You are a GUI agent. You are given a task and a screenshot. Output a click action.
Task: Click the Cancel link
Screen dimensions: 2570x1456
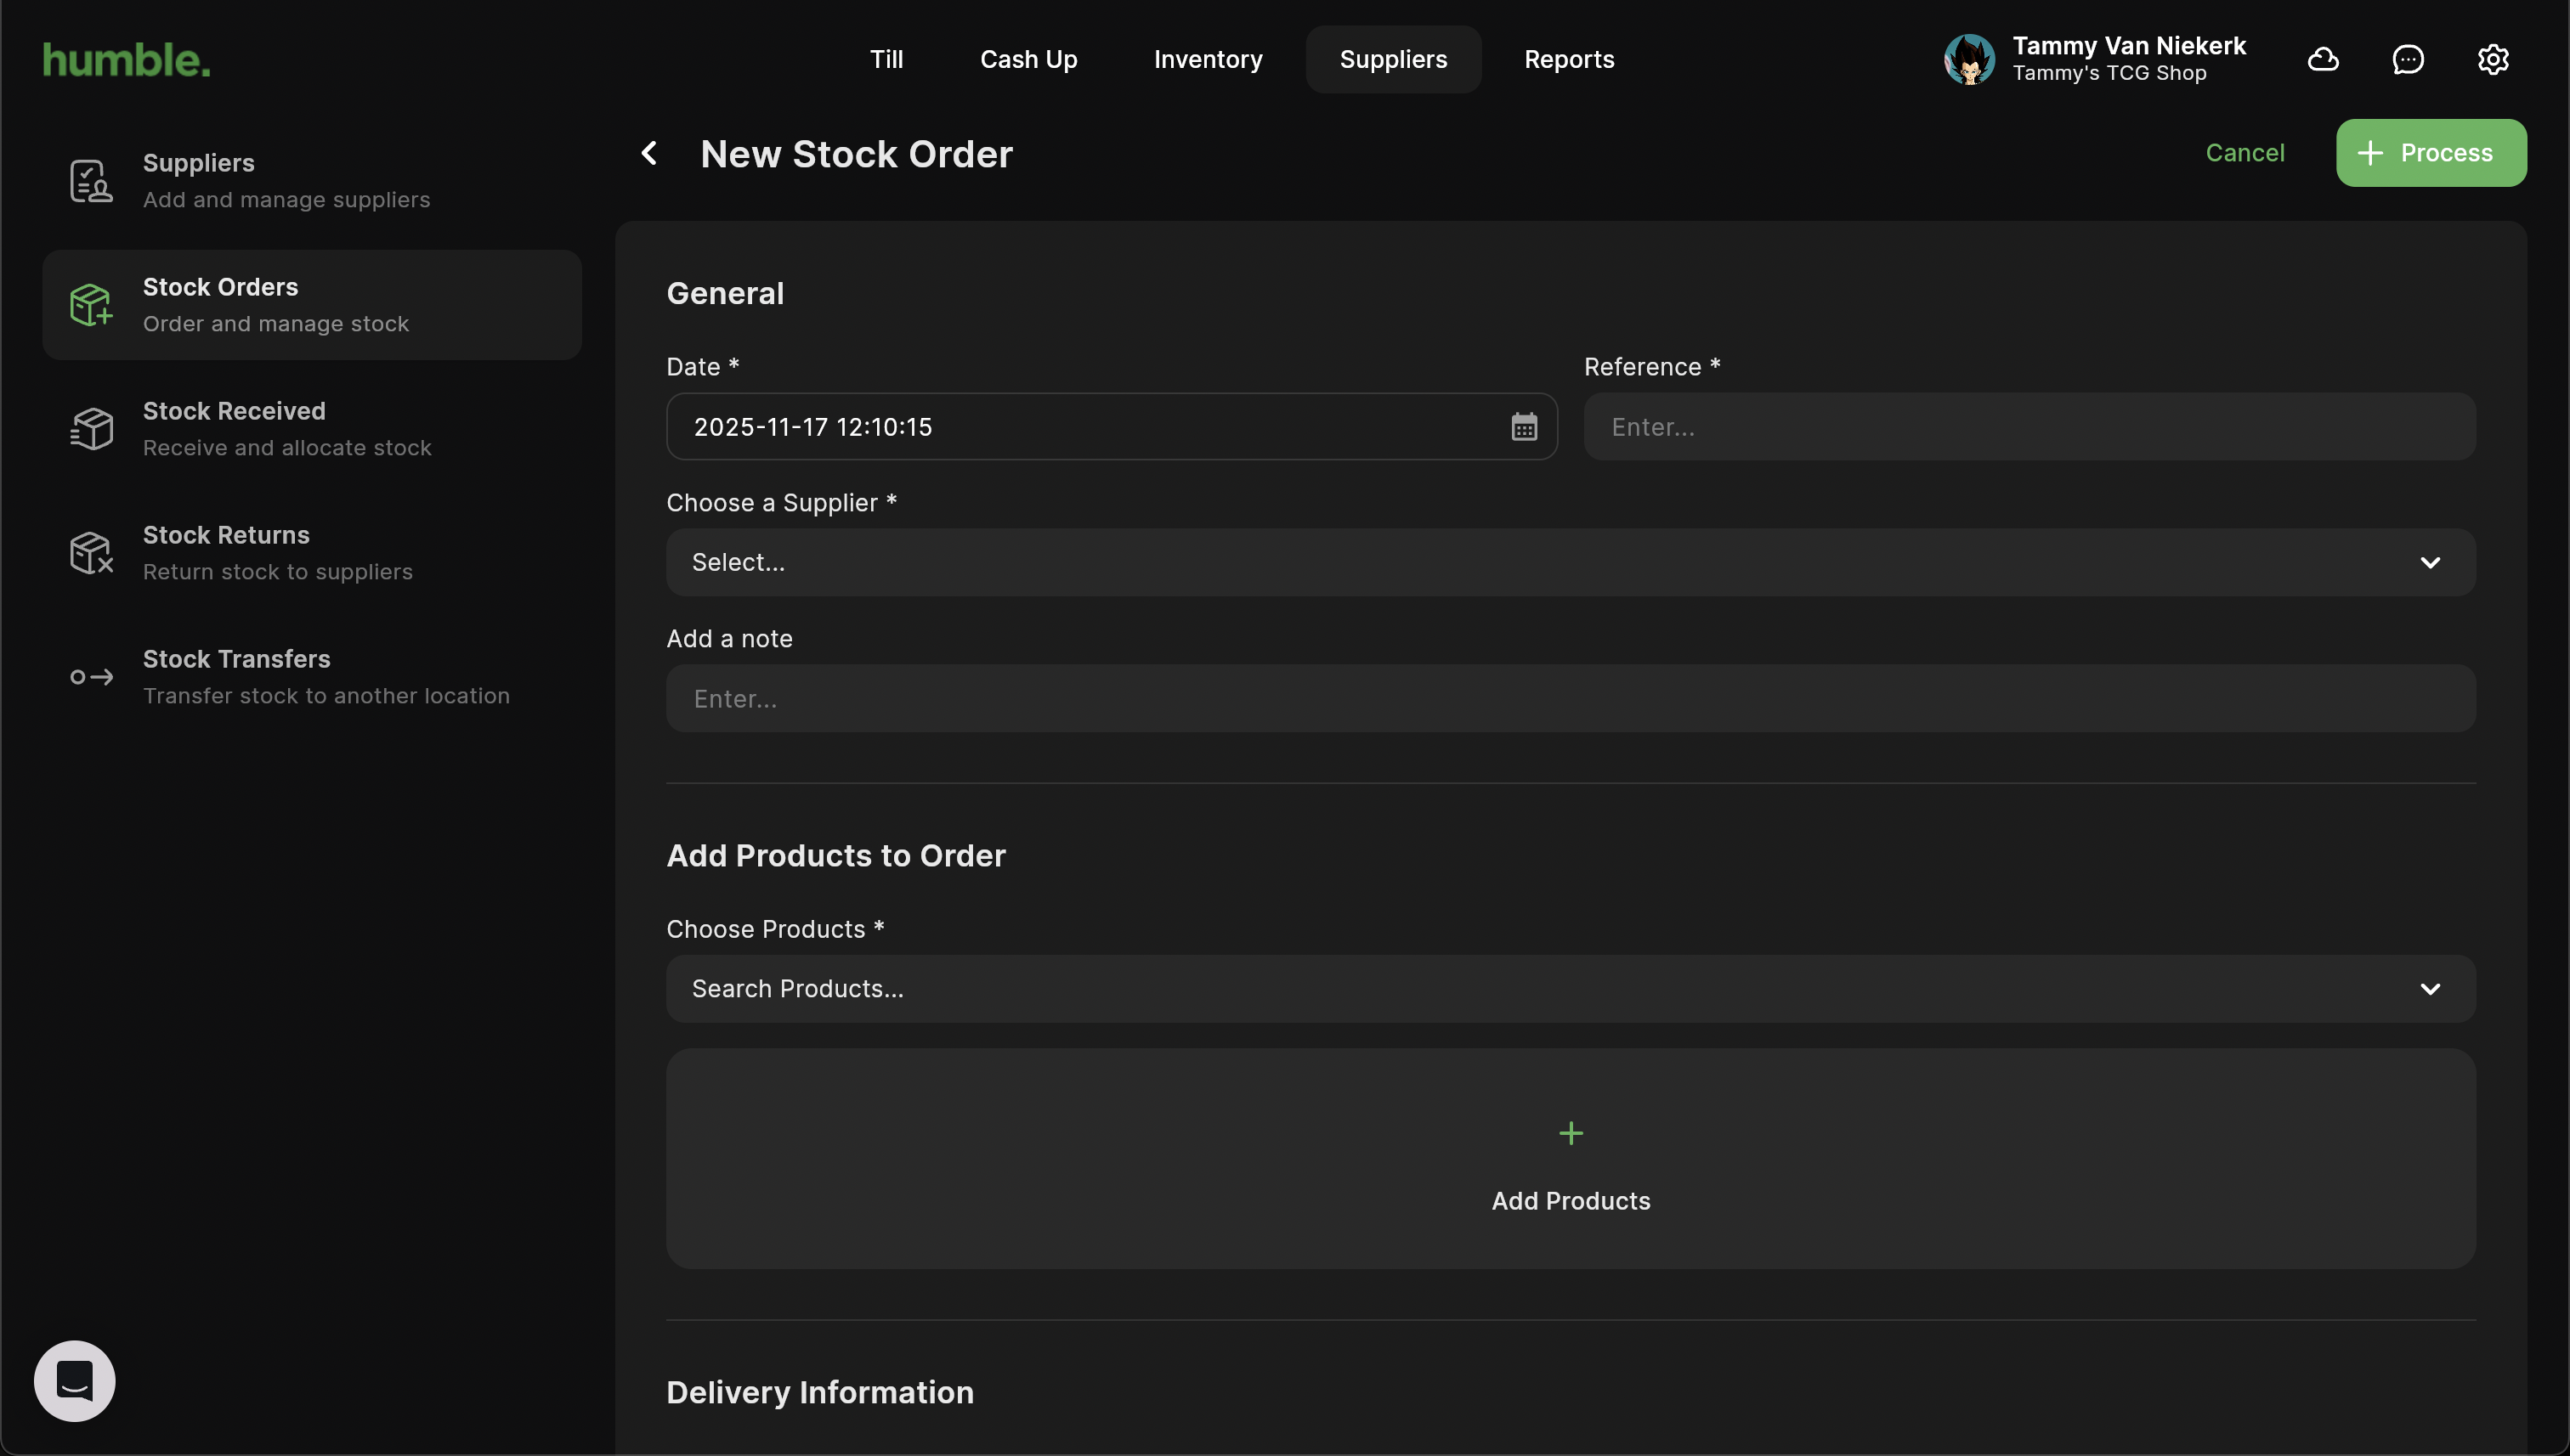tap(2244, 153)
